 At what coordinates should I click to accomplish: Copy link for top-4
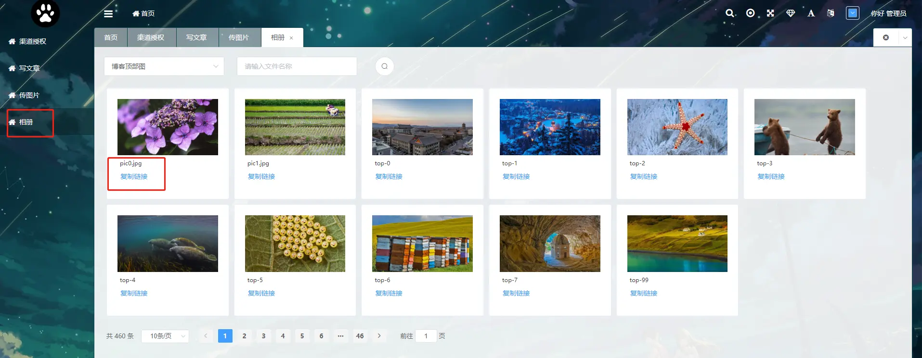point(134,293)
